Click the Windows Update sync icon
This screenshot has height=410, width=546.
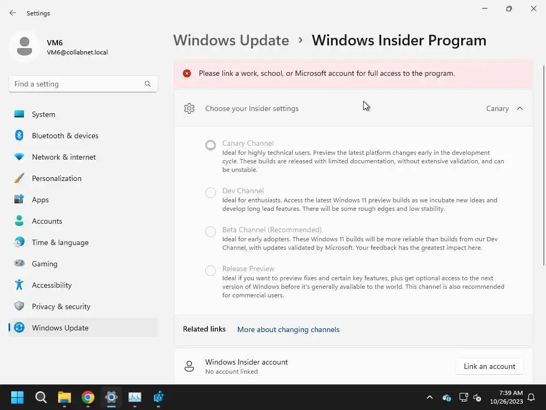coord(19,327)
